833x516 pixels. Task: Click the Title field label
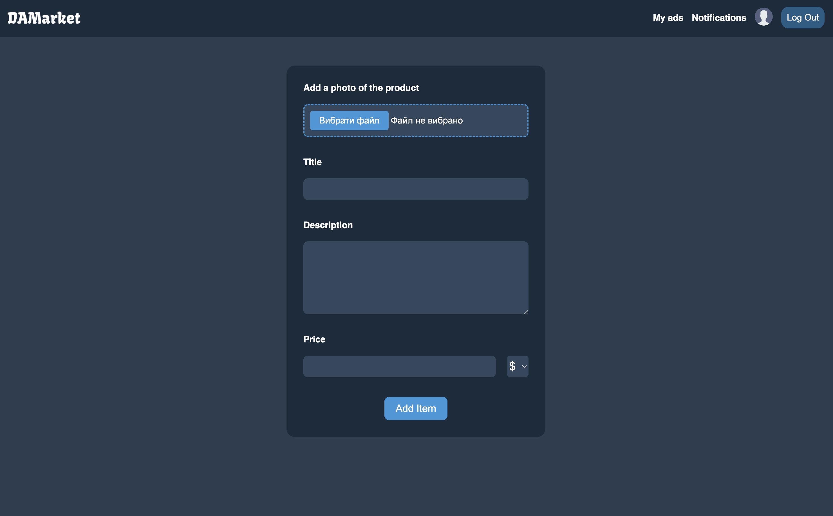point(312,162)
